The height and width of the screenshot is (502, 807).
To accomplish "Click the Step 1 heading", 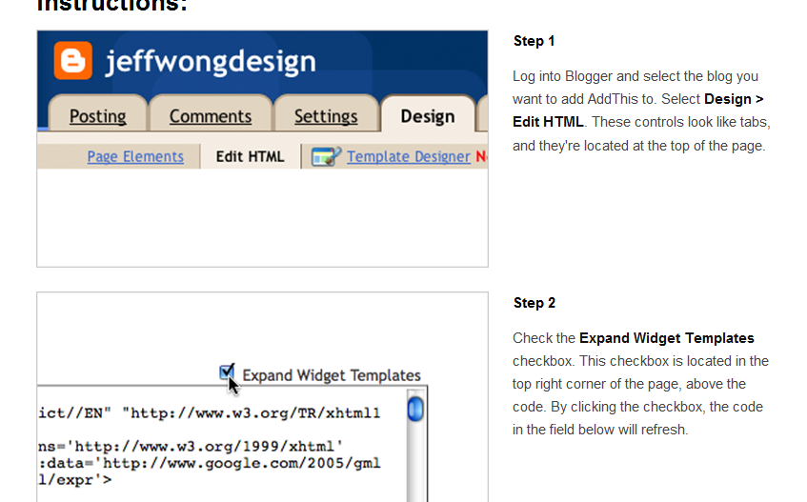I will coord(534,41).
